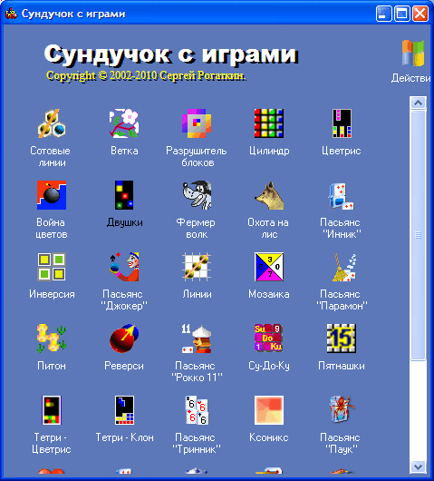This screenshot has height=481, width=434.
Task: Launch the Цветрис game icon
Action: tap(342, 123)
